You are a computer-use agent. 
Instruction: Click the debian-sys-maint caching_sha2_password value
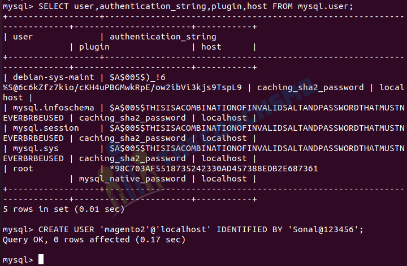tap(310, 88)
